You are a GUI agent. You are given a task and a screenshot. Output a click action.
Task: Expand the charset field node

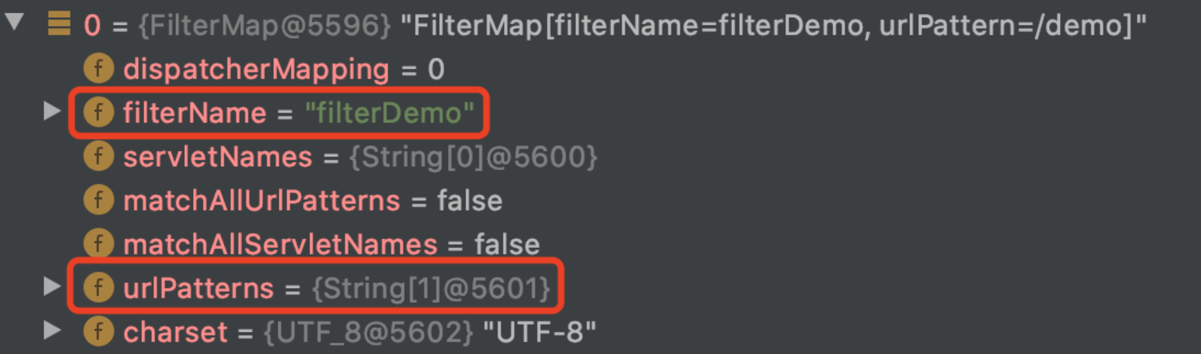[52, 331]
